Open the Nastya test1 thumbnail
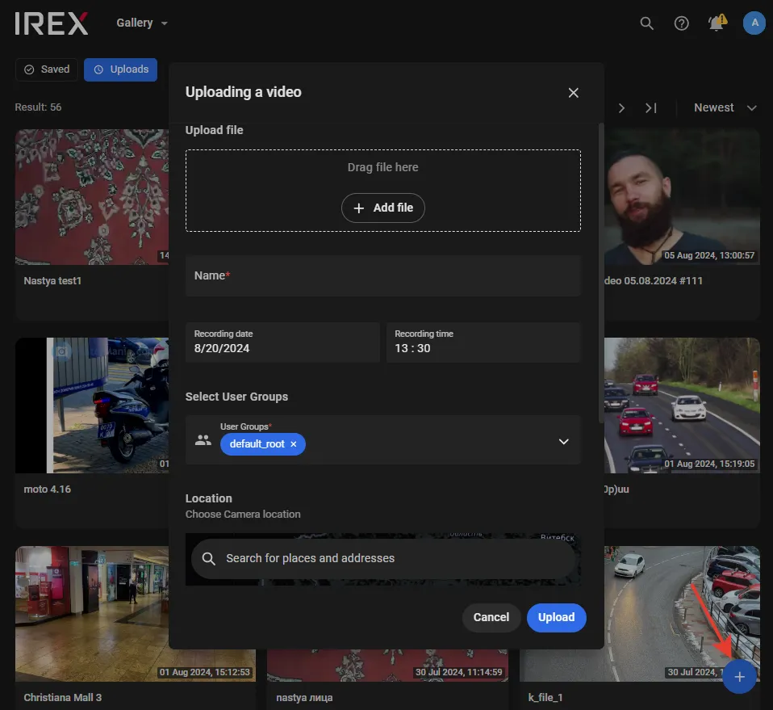Image resolution: width=773 pixels, height=710 pixels. (x=92, y=197)
